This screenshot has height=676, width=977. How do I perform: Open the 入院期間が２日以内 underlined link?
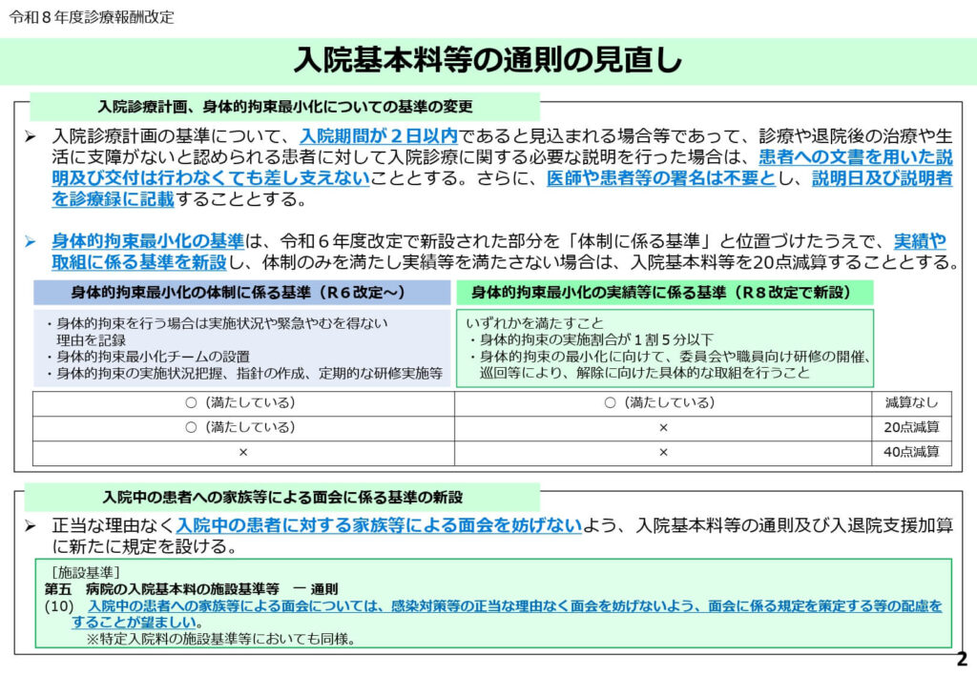(379, 136)
